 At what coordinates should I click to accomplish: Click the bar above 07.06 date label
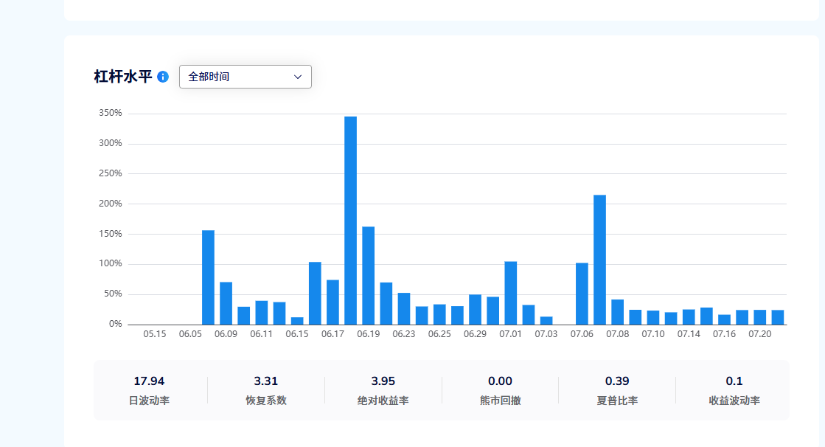[x=582, y=294]
